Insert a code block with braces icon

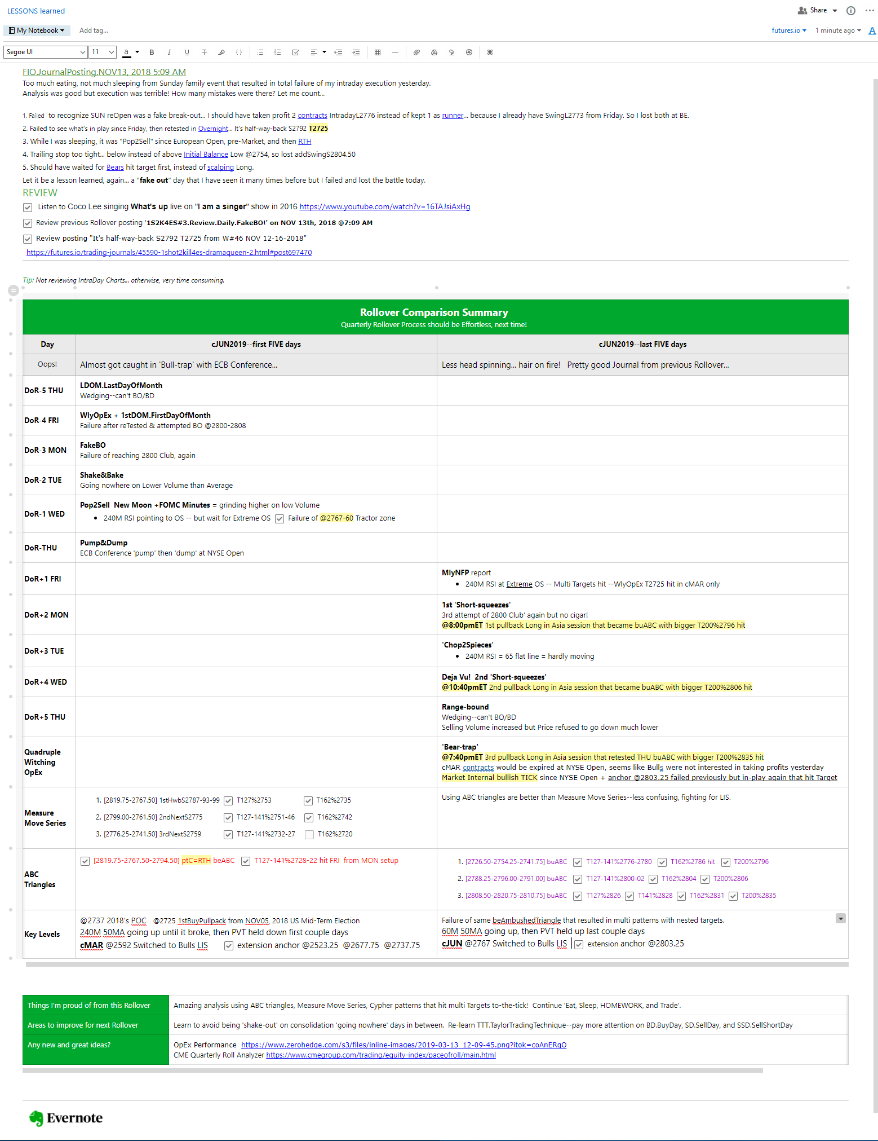239,52
